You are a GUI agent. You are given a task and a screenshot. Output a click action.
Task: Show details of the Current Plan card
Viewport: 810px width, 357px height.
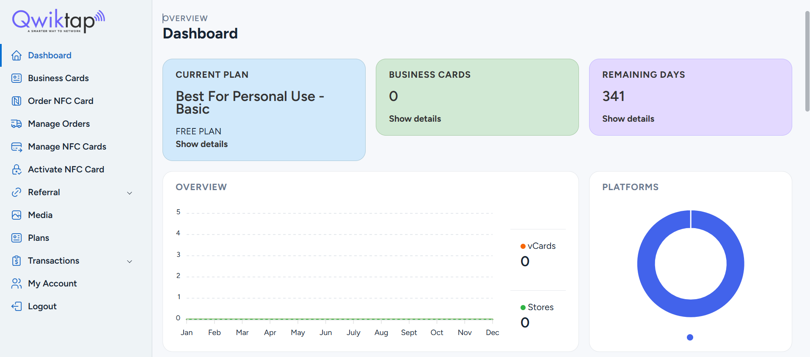(201, 144)
